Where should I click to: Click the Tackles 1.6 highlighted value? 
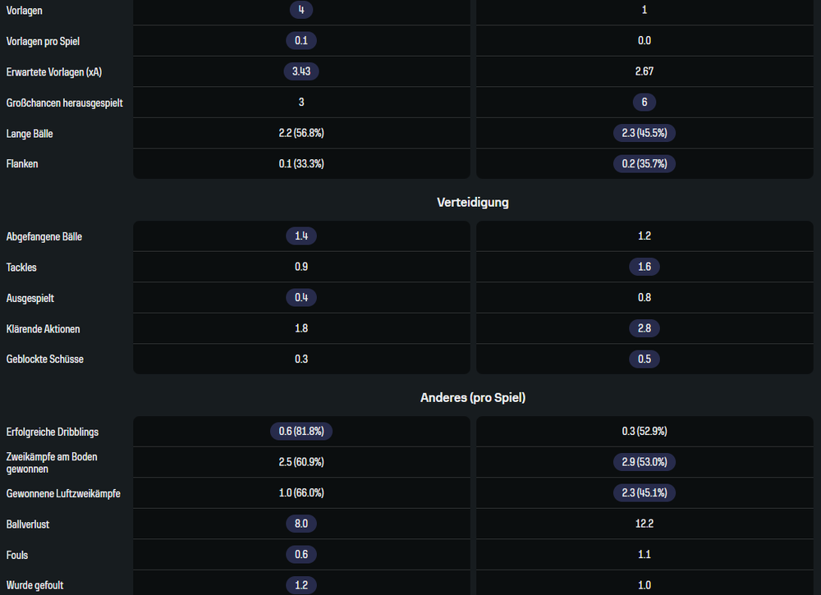pyautogui.click(x=644, y=267)
